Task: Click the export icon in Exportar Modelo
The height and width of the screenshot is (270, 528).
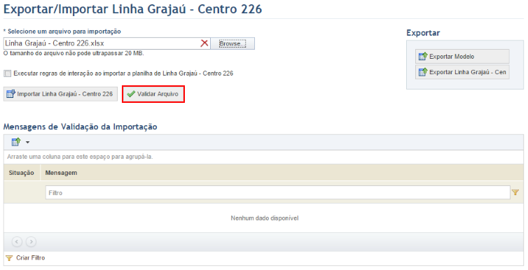Action: pyautogui.click(x=423, y=56)
